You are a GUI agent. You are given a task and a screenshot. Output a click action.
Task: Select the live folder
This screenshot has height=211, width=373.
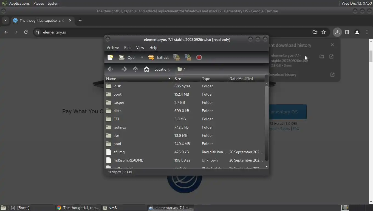(184, 135)
